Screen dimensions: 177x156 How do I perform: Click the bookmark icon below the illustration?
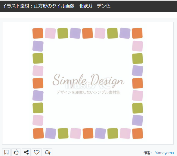(x=6, y=152)
